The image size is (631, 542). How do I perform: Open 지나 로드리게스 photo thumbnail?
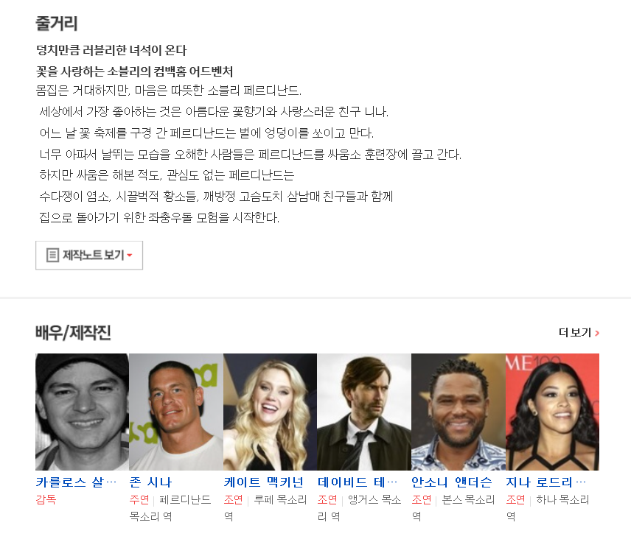point(553,412)
